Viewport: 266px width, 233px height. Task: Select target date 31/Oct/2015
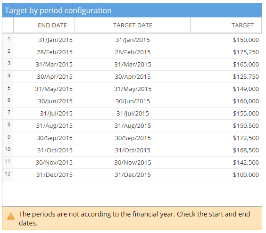pyautogui.click(x=133, y=150)
